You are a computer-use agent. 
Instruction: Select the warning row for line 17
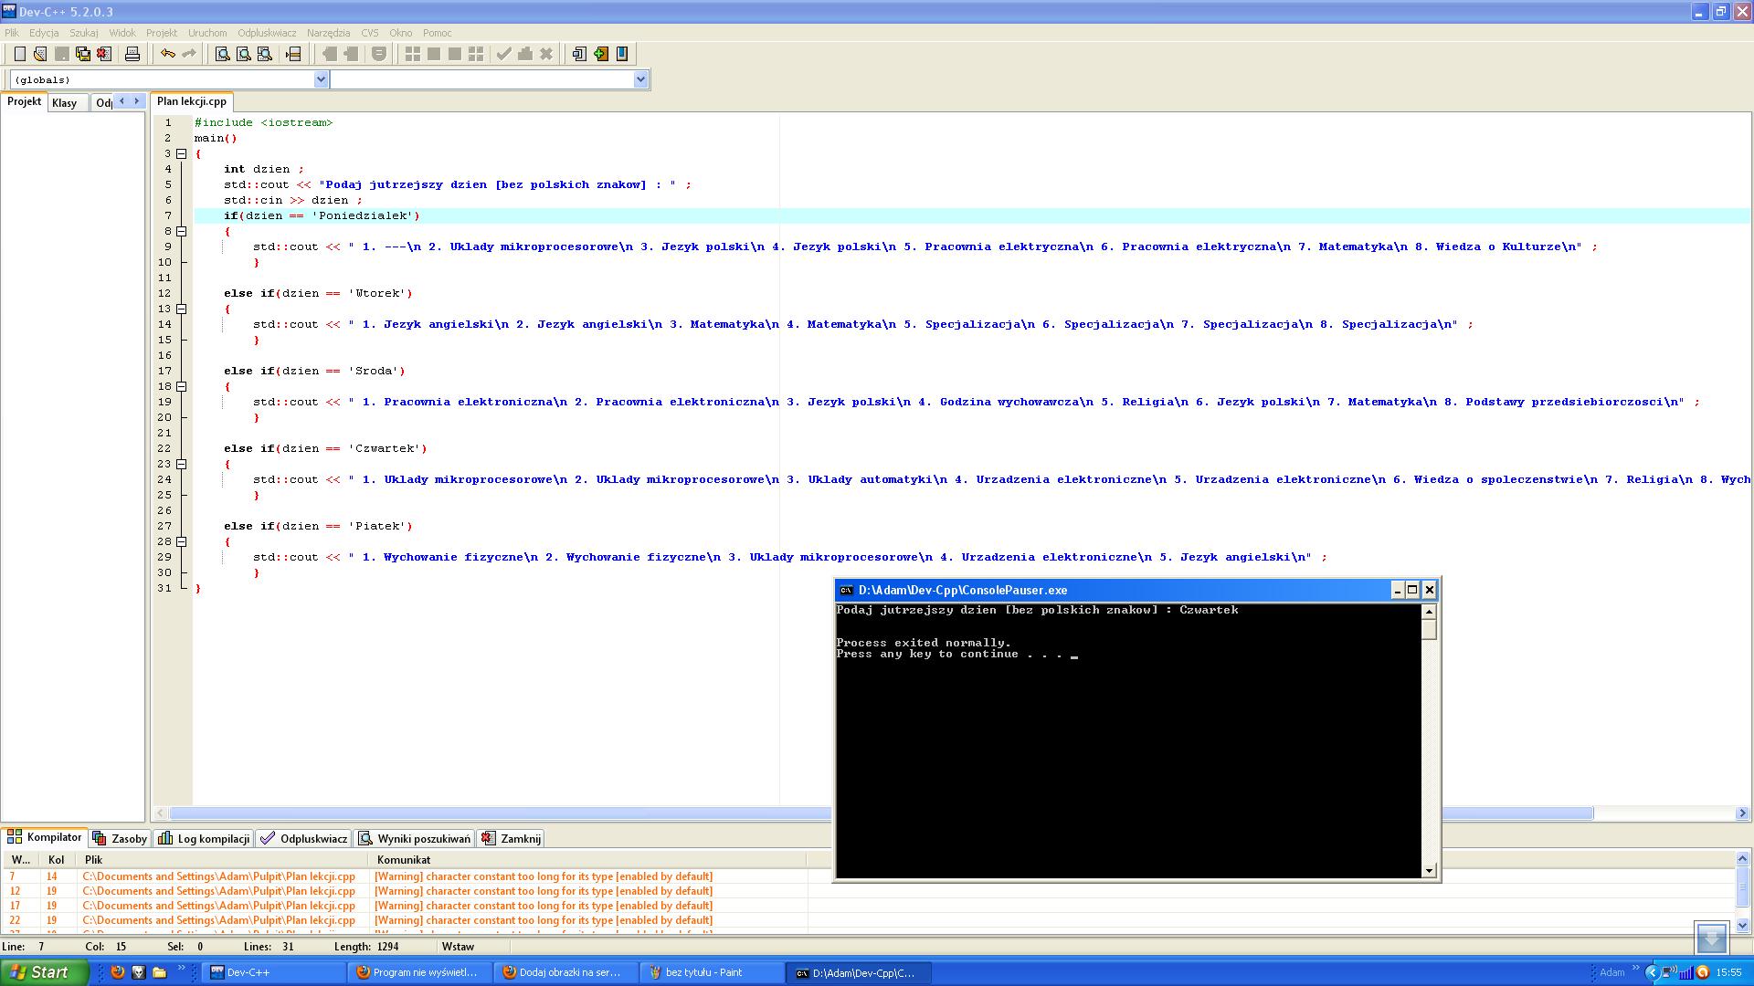pos(405,906)
